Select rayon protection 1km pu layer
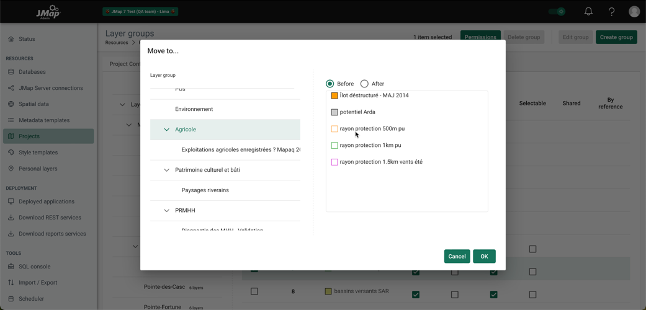Viewport: 646px width, 310px height. [370, 145]
